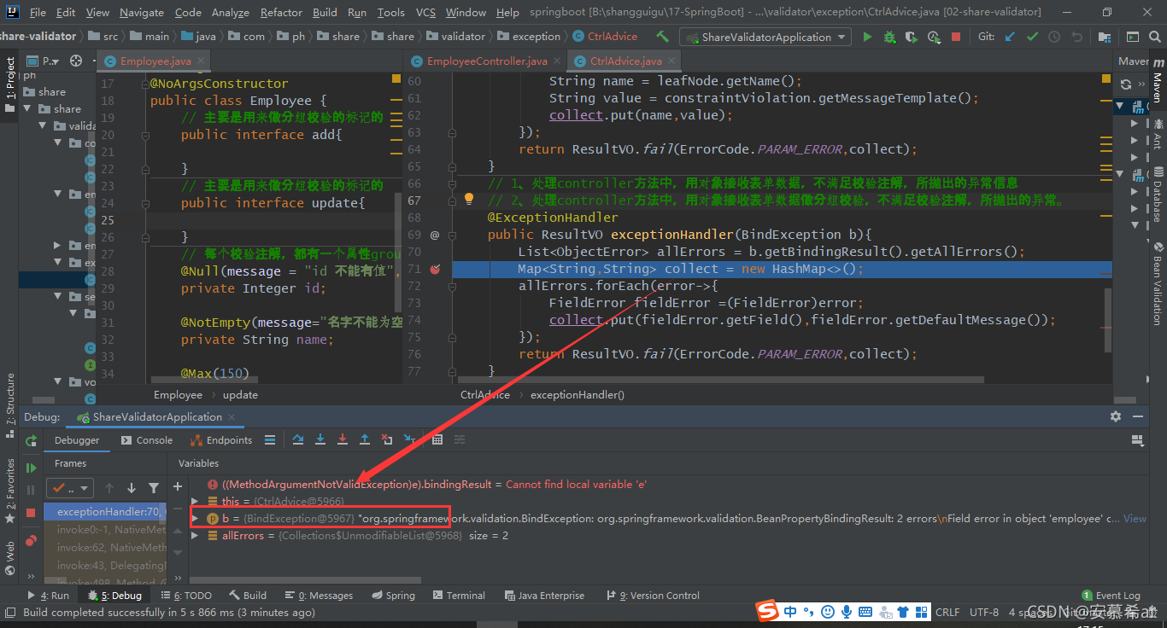Image resolution: width=1167 pixels, height=628 pixels.
Task: Collapse the 'share' folder in project tree
Action: coord(26,108)
